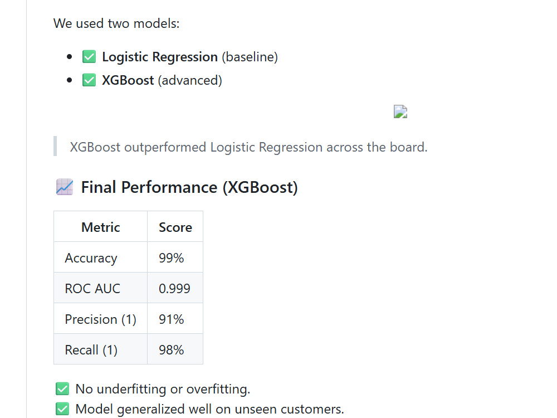Click green checkmark next to Logistic Regression
The height and width of the screenshot is (418, 557).
(x=89, y=56)
